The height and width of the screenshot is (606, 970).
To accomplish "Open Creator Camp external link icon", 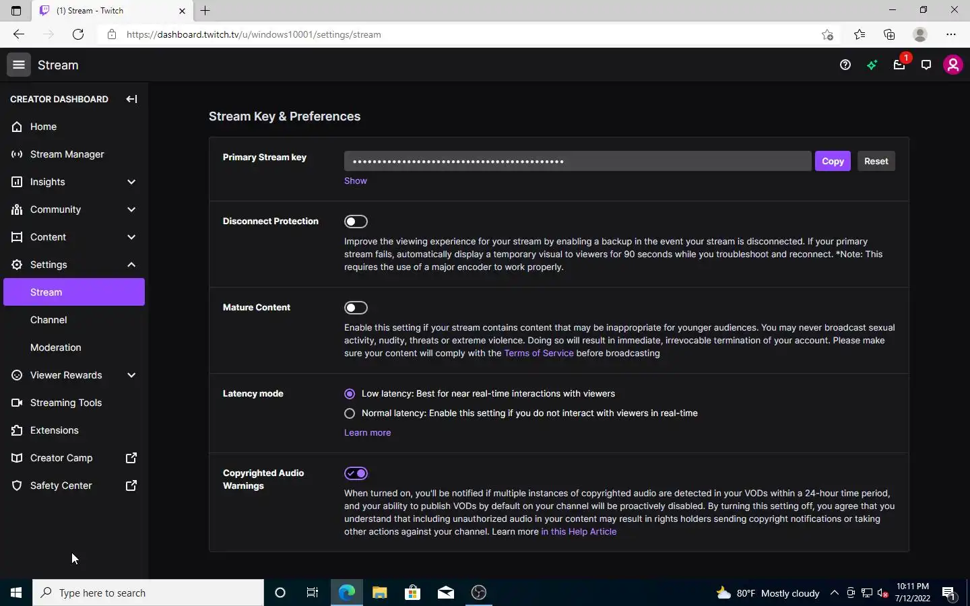I will tap(131, 458).
